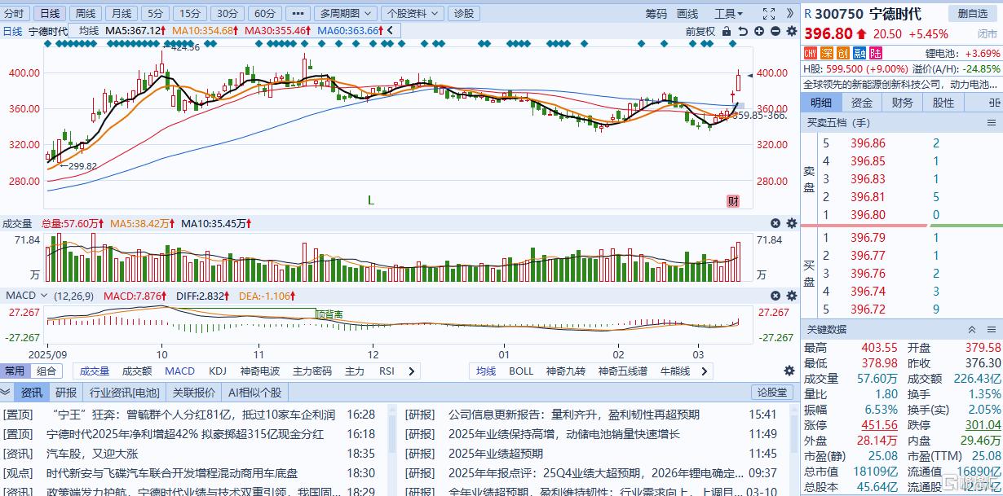This screenshot has width=1003, height=496.
Task: Switch to the 财务 tab
Action: [903, 103]
